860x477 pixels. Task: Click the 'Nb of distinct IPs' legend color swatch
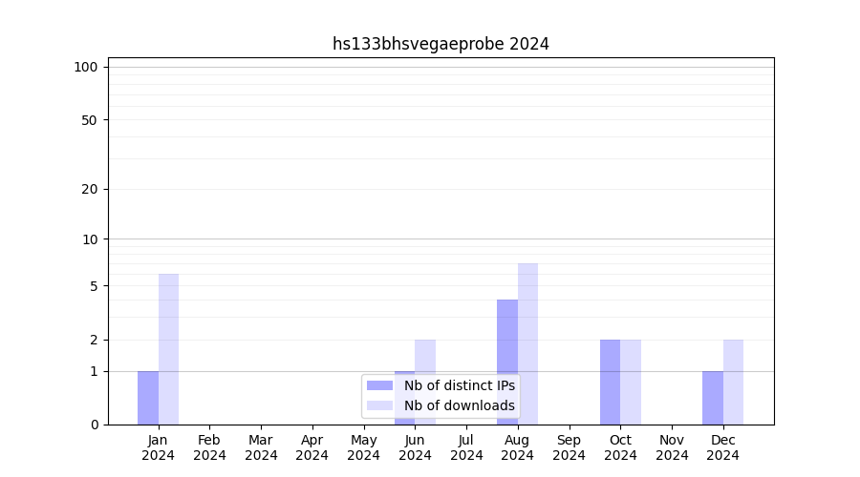click(x=379, y=385)
